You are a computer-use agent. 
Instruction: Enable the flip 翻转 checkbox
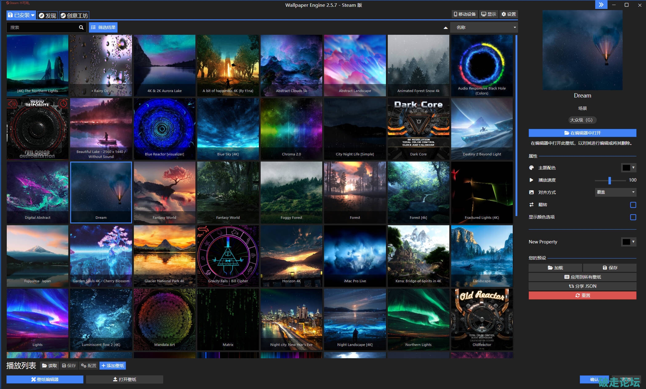click(633, 205)
